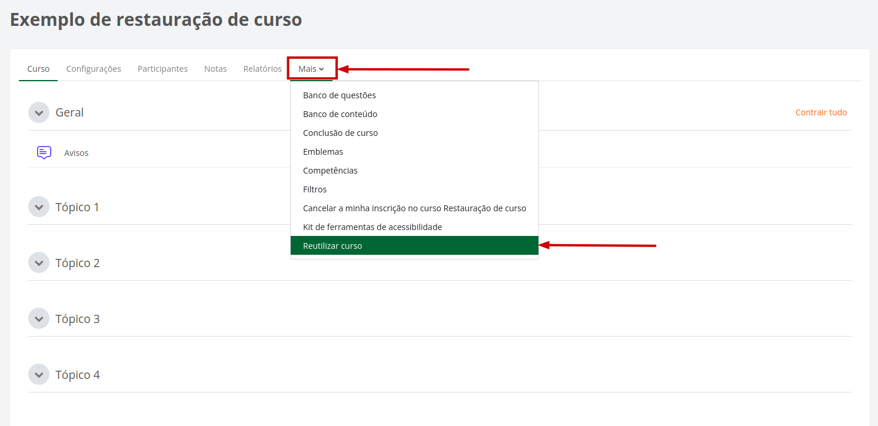Screen dimensions: 878x426
Task: Expand the Tópico 1 section
Action: (38, 207)
